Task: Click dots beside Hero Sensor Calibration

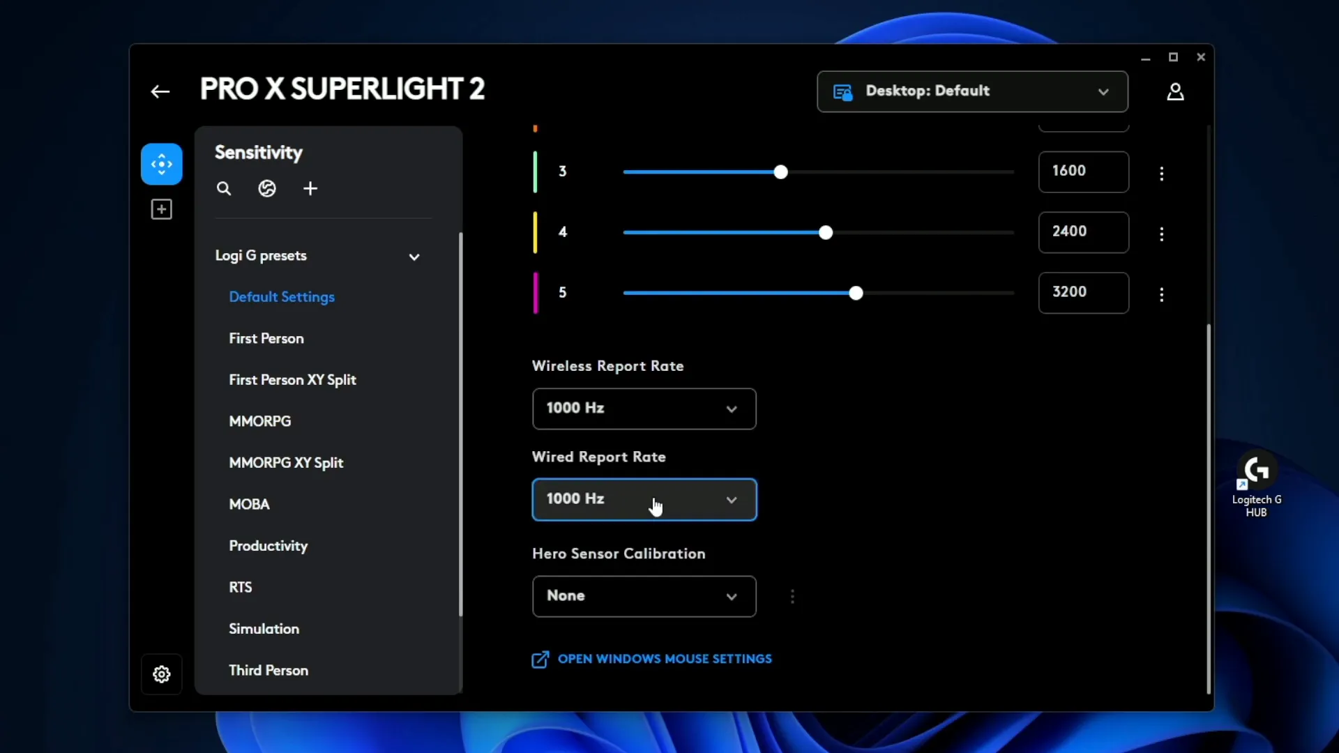Action: [x=792, y=596]
